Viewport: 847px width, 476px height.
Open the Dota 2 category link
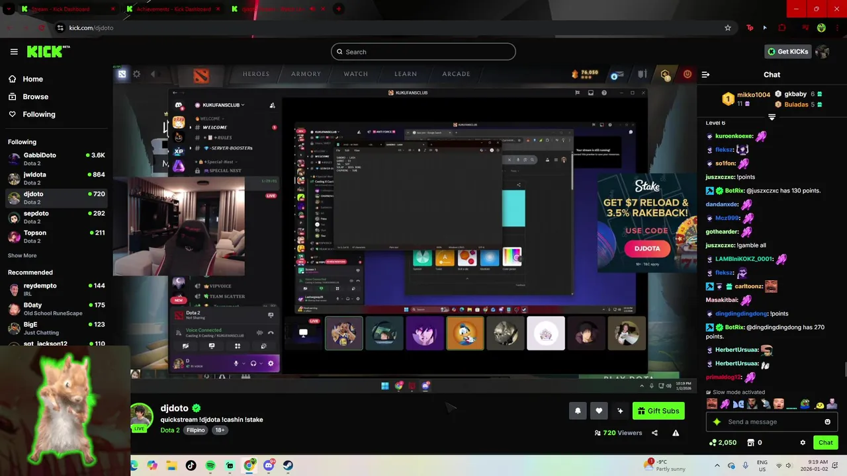(170, 430)
